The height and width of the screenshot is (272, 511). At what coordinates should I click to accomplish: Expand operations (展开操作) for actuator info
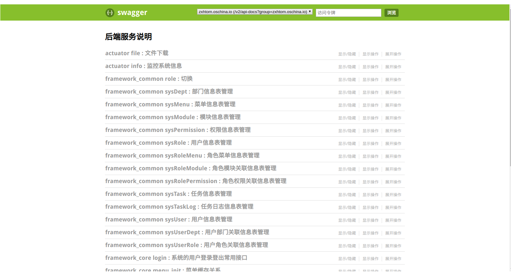click(x=393, y=67)
